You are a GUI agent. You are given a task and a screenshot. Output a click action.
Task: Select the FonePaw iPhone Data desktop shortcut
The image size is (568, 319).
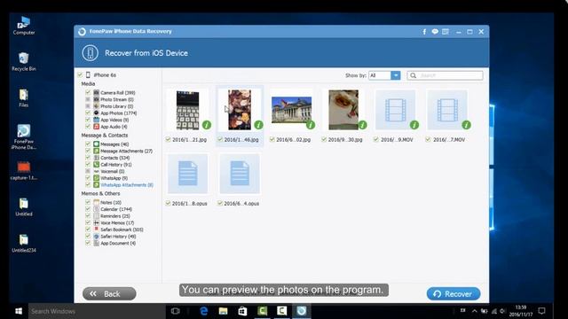tap(24, 136)
